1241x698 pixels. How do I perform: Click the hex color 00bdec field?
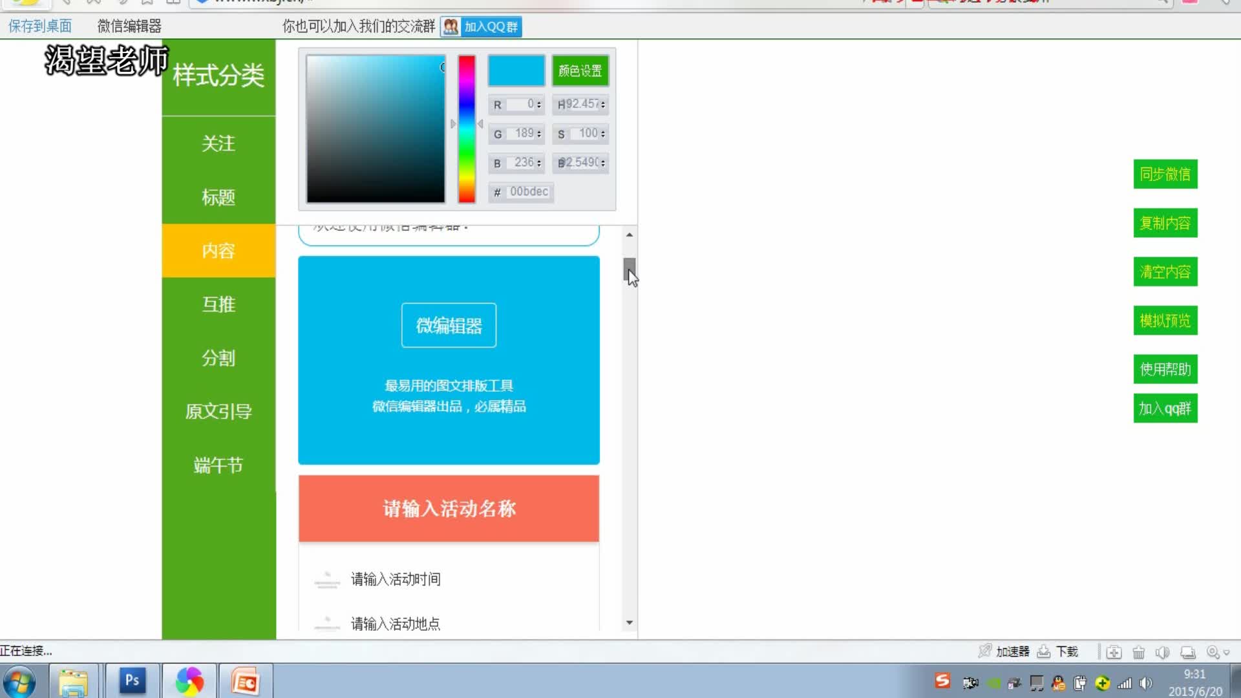528,192
